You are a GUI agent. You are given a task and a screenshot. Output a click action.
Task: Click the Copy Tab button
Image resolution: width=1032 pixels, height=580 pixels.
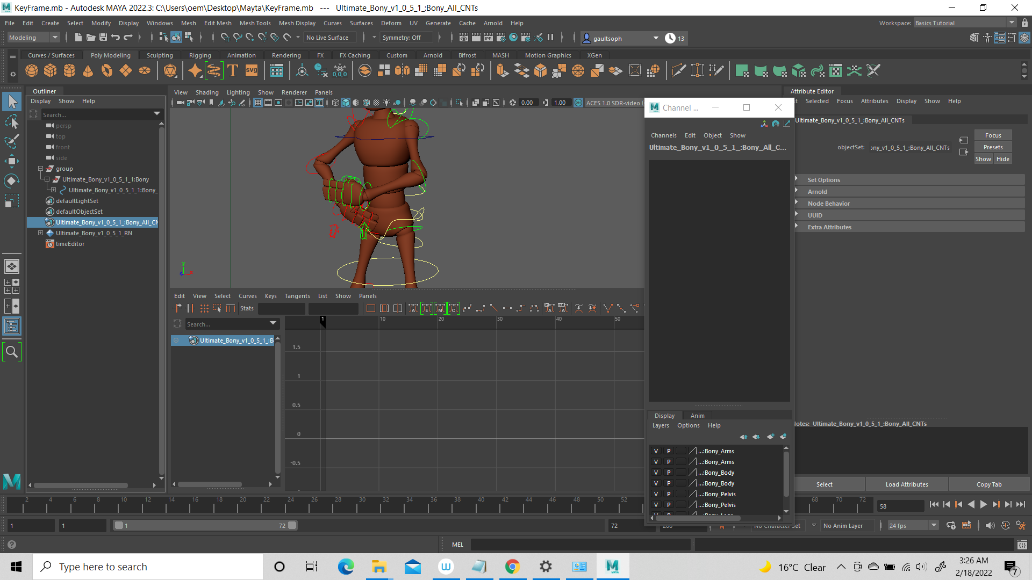pyautogui.click(x=991, y=484)
